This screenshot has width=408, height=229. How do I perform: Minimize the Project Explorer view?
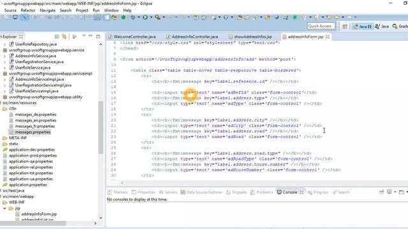click(x=91, y=36)
